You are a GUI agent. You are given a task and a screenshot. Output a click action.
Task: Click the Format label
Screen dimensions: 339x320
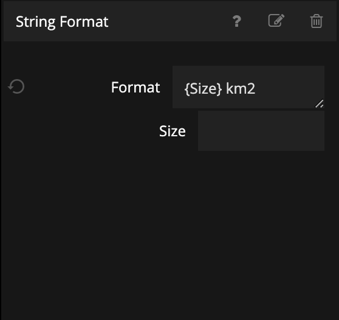point(135,87)
